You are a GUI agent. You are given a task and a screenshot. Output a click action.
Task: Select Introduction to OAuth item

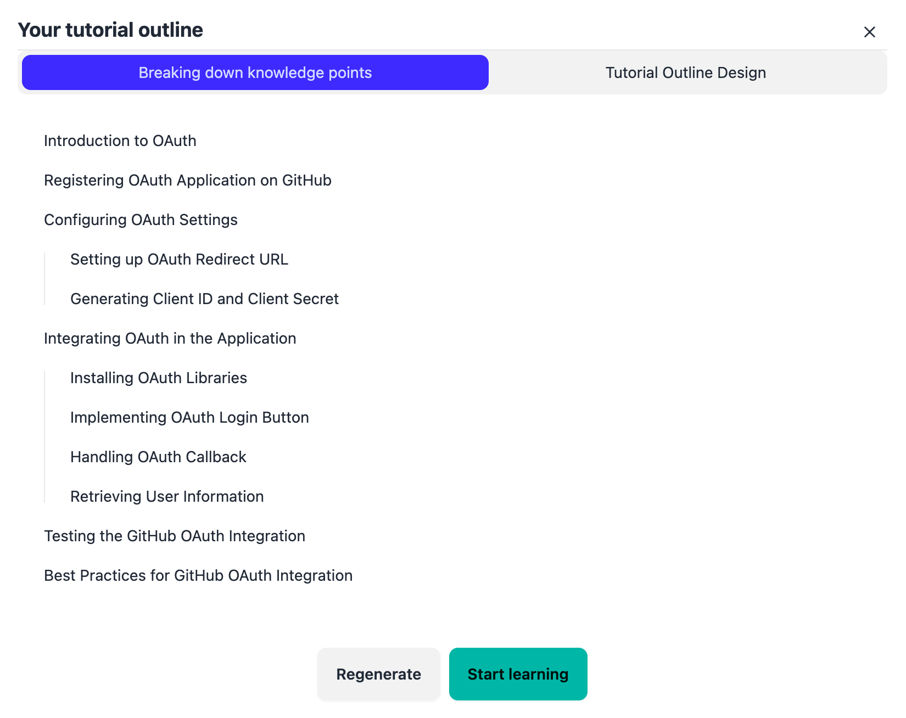(x=120, y=141)
